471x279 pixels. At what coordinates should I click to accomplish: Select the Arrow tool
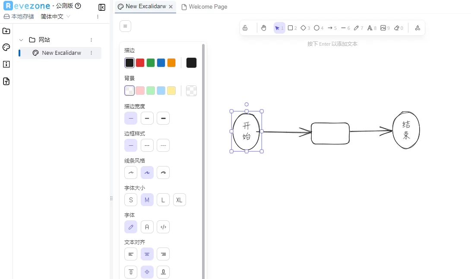330,28
